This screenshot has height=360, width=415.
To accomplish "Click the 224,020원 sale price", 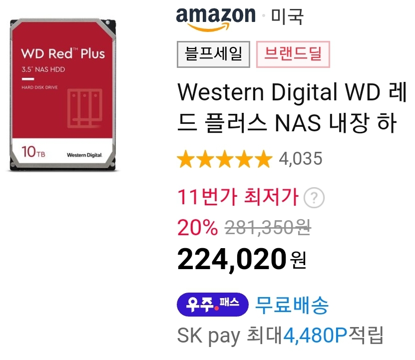I will 242,259.
